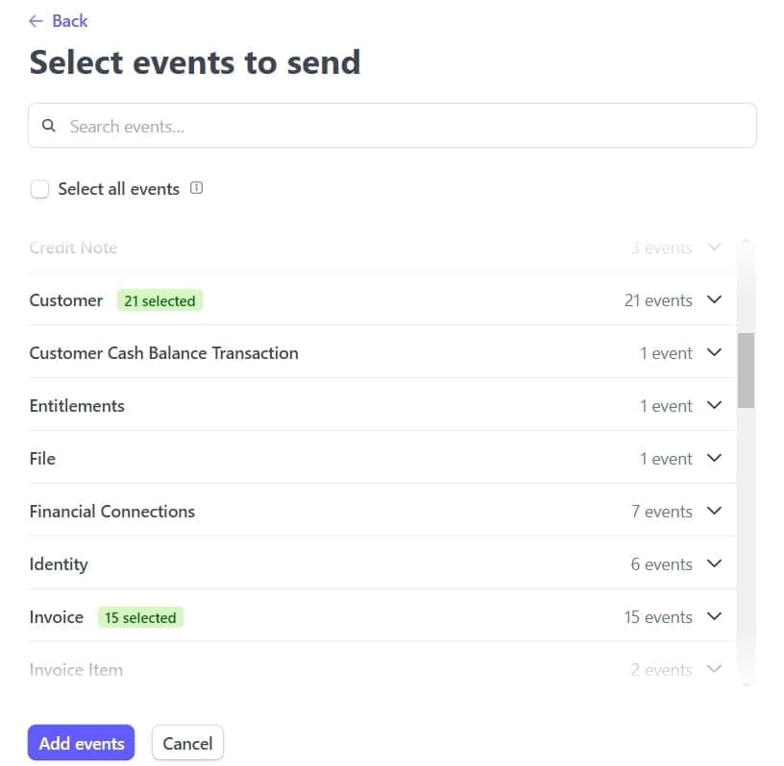This screenshot has width=784, height=766.
Task: Click the events list scrollbar thumb
Action: point(746,371)
